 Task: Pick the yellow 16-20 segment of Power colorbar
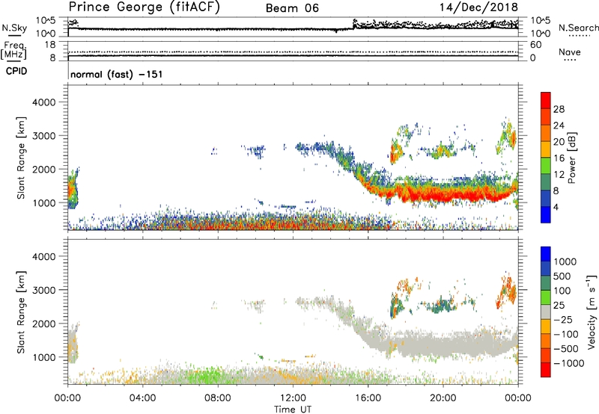(x=546, y=149)
